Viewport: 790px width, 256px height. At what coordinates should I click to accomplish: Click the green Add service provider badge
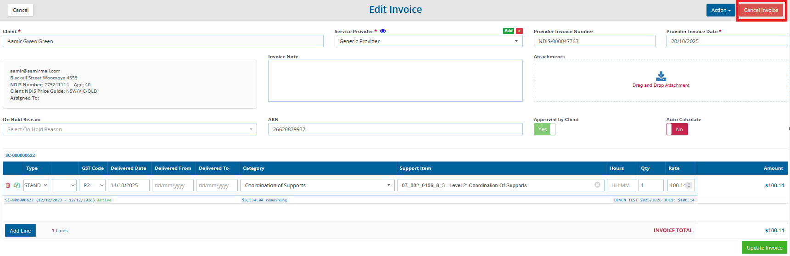tap(508, 31)
